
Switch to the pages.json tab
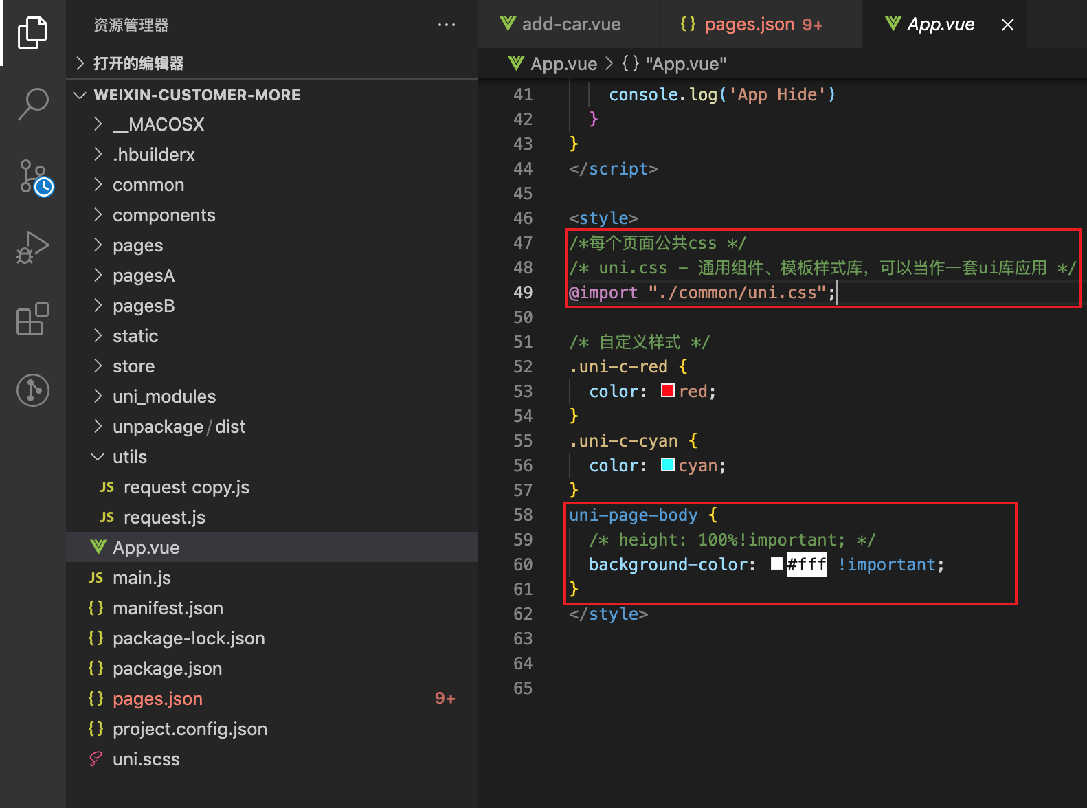point(761,24)
